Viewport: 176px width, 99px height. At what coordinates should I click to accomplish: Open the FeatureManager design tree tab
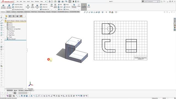pyautogui.click(x=6, y=16)
